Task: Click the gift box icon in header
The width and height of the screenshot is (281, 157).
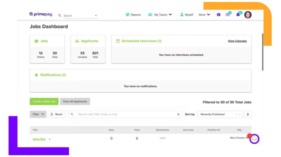Action: pos(218,15)
